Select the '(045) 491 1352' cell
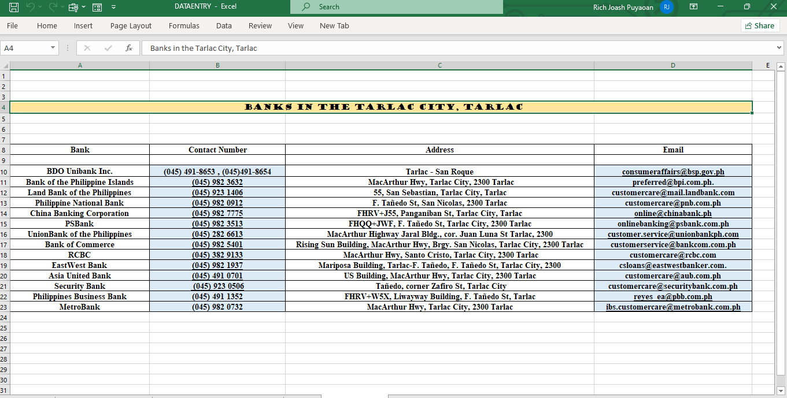The height and width of the screenshot is (398, 787). tap(217, 296)
